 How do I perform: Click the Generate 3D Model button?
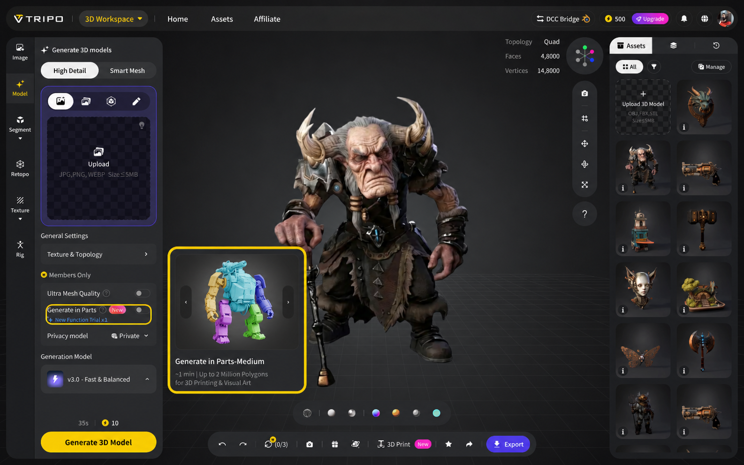pos(99,442)
